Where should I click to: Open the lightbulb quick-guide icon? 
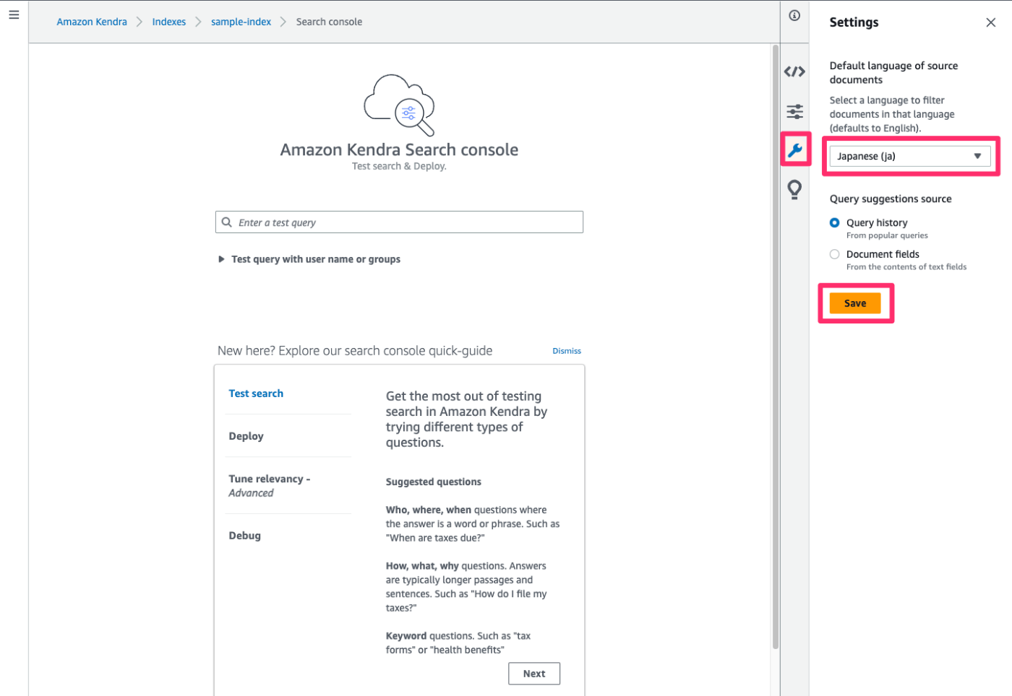pos(794,189)
